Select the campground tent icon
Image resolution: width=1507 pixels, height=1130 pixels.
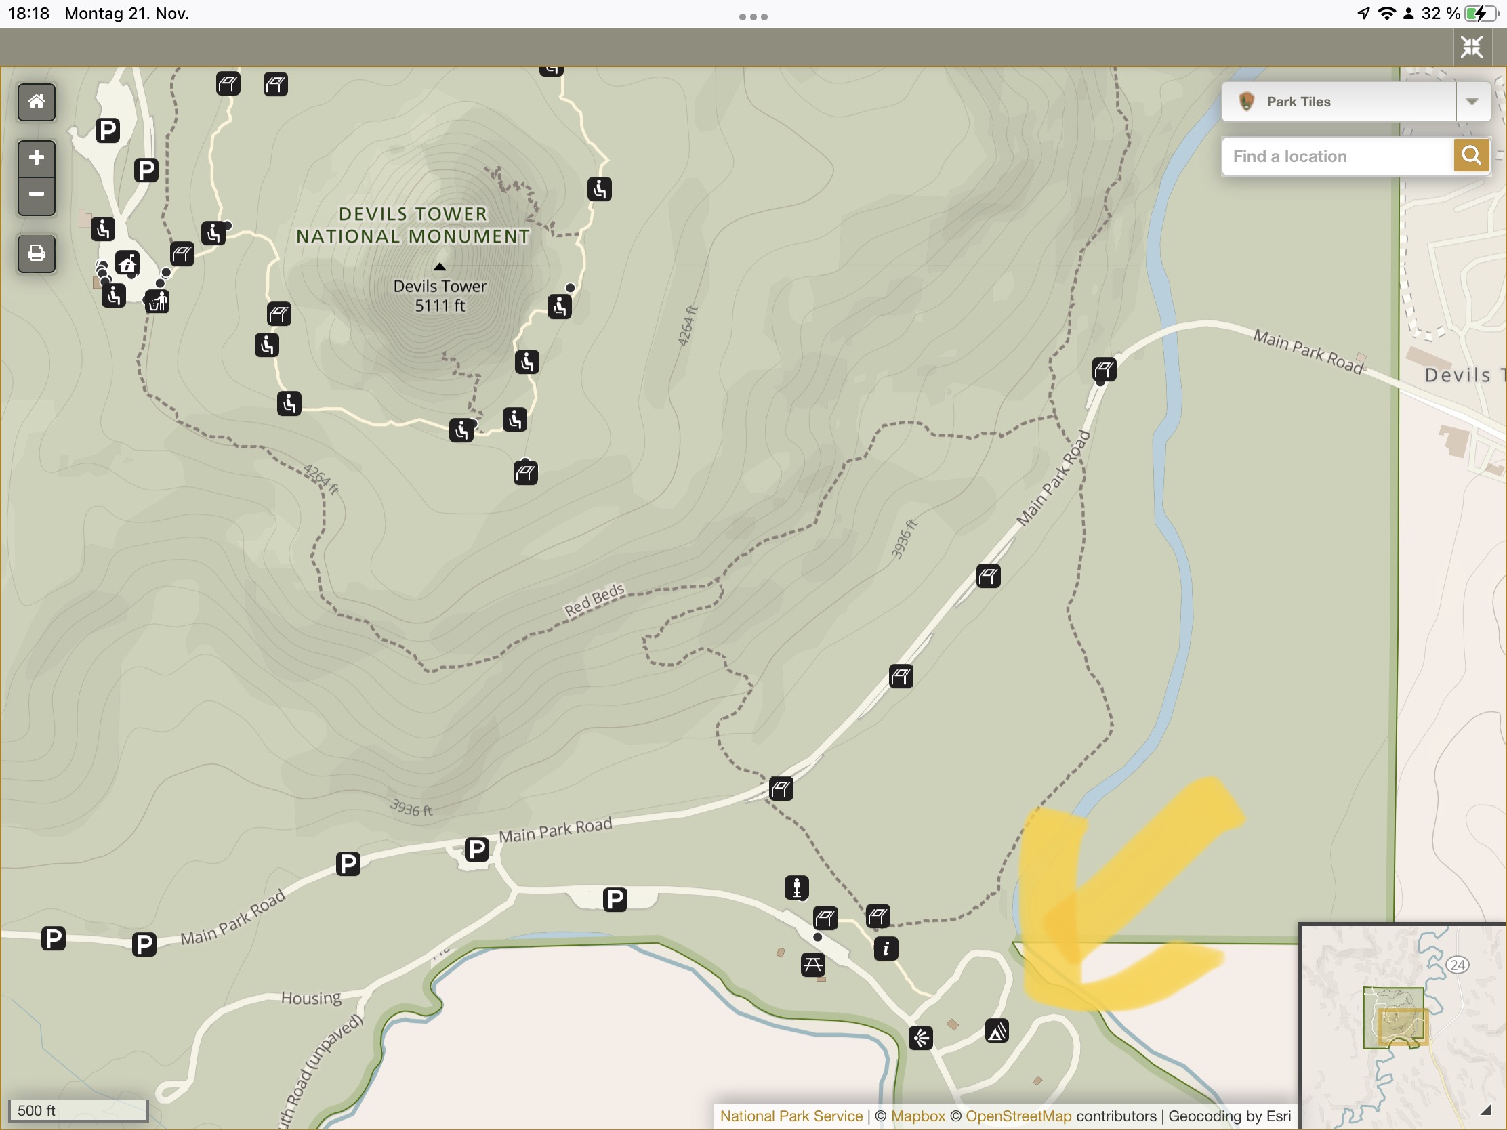(x=997, y=1030)
